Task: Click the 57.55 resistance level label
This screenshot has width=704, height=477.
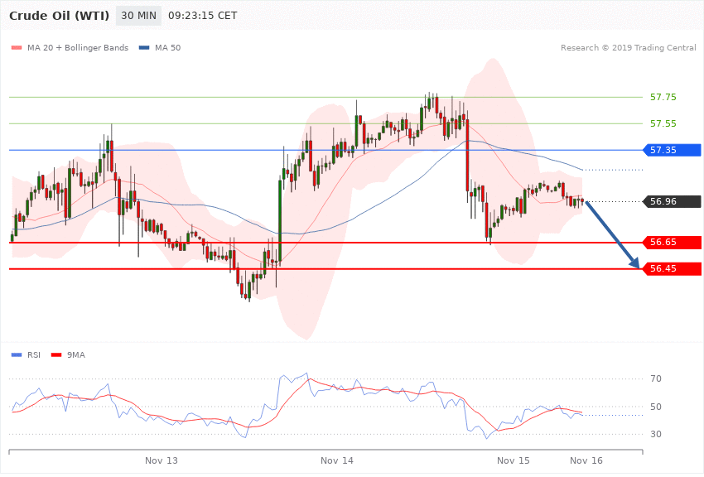Action: click(663, 123)
